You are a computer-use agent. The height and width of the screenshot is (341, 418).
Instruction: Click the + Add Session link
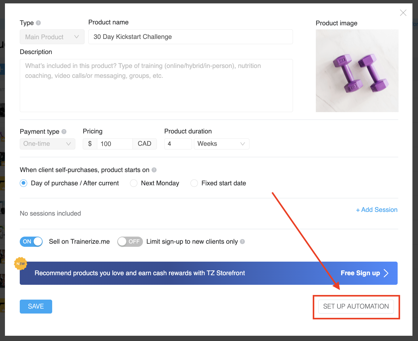pos(377,210)
